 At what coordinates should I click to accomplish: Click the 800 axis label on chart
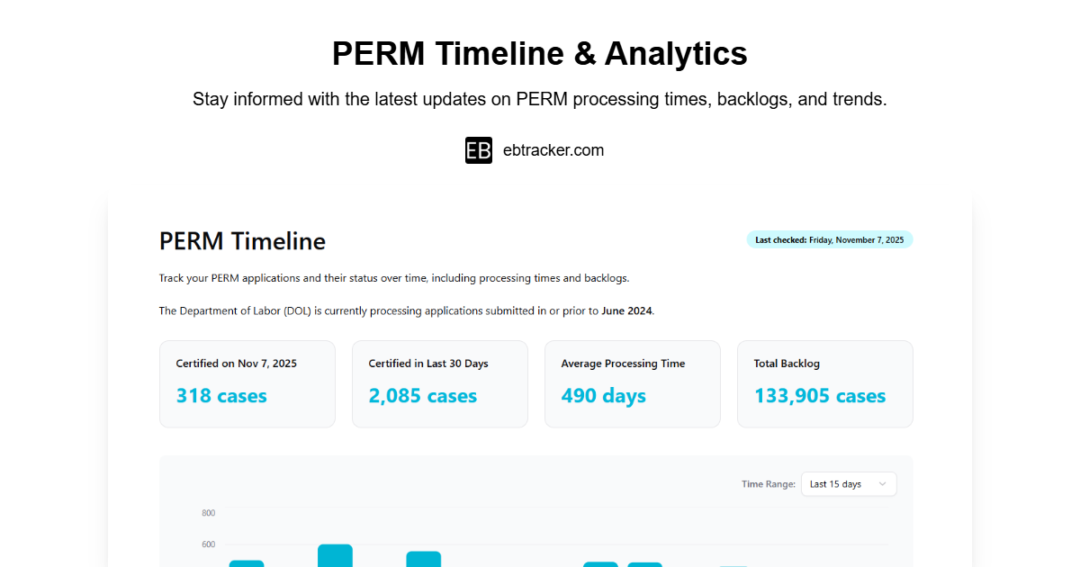point(208,513)
